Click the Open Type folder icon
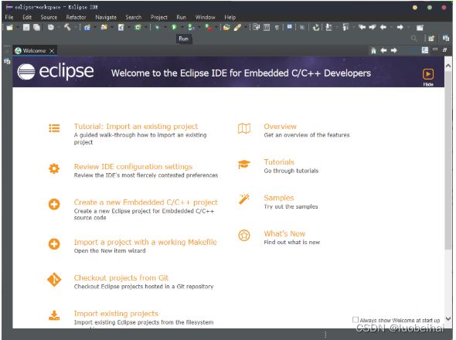Screen dimensions: 456x340 (226, 28)
